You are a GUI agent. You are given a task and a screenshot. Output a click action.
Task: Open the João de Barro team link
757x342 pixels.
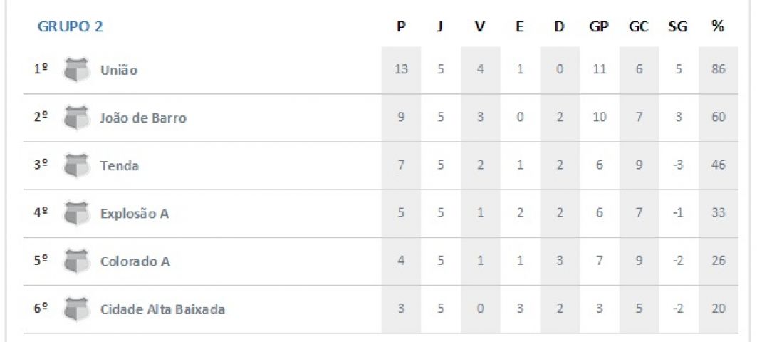143,118
